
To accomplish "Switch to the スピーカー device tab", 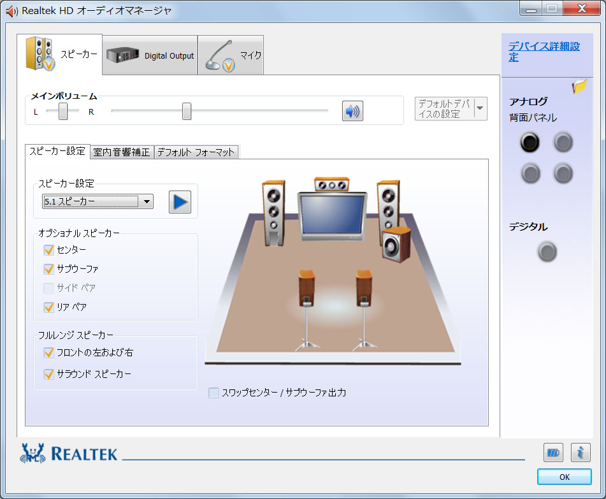I will click(60, 54).
